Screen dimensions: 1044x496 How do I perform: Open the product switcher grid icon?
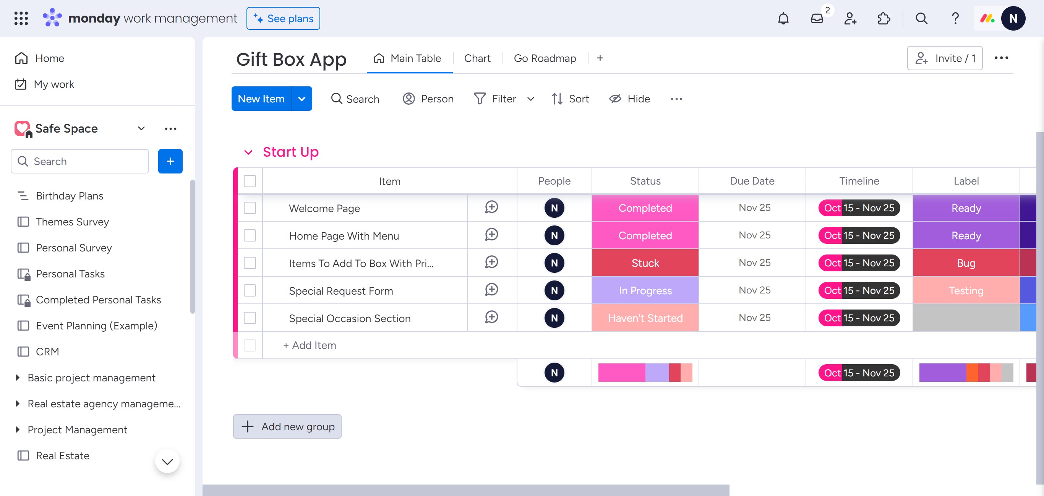pos(21,19)
